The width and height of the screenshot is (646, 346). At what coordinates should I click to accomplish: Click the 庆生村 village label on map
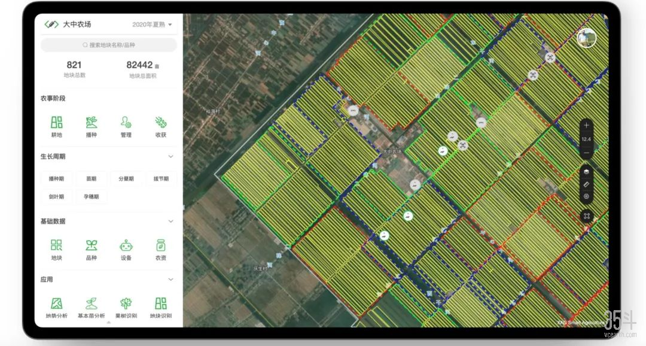(260, 268)
